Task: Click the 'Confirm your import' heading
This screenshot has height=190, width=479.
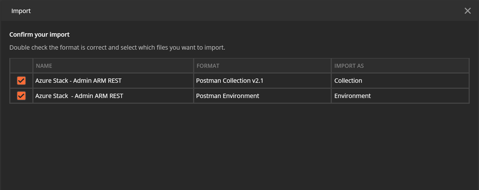Action: point(39,35)
